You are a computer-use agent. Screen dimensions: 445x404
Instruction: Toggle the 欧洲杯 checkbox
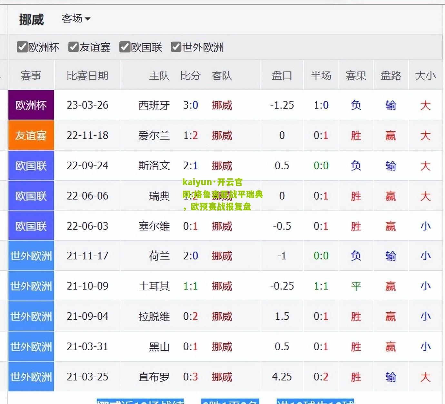22,47
